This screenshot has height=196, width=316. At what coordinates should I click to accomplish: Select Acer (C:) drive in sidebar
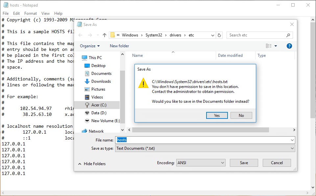(x=99, y=105)
